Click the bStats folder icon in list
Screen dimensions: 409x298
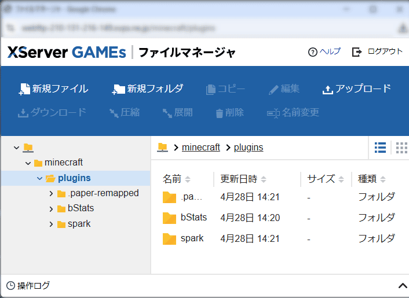[x=169, y=218]
